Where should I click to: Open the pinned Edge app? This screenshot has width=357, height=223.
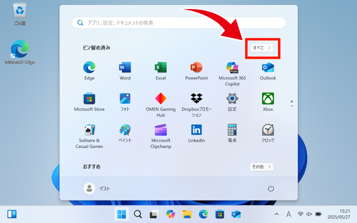89,71
